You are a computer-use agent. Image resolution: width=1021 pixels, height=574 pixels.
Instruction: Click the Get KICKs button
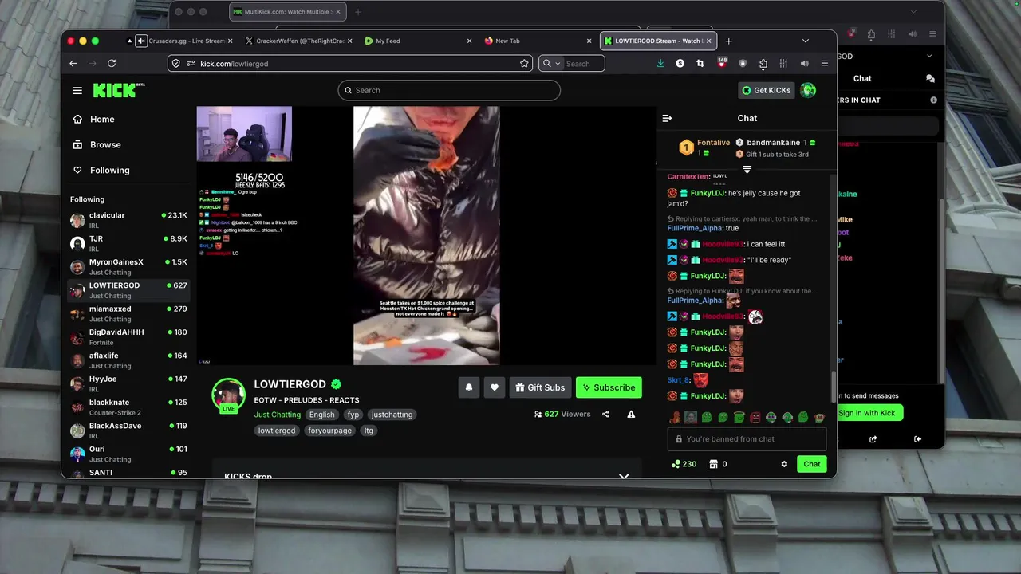[766, 90]
